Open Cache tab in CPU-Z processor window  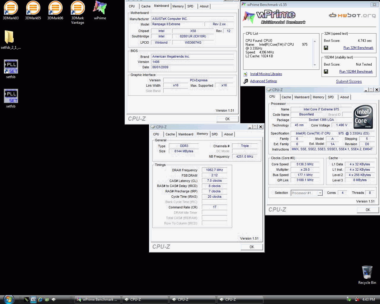286,97
